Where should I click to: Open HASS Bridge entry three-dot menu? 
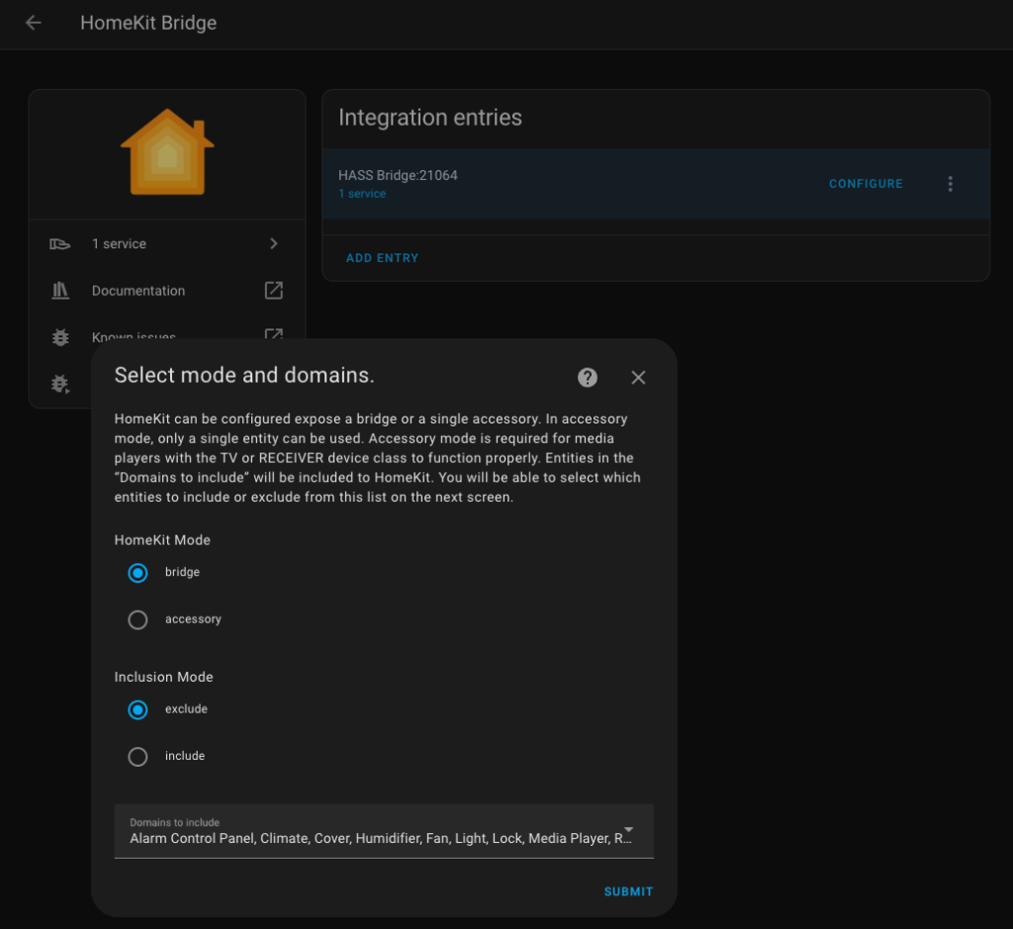950,184
